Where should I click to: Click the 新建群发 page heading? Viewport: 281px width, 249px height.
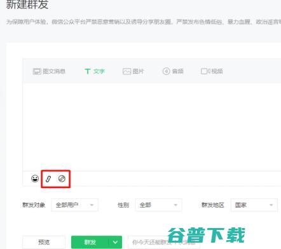pos(27,4)
